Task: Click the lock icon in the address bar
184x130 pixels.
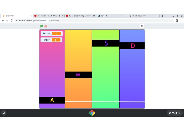Action: pyautogui.click(x=17, y=21)
